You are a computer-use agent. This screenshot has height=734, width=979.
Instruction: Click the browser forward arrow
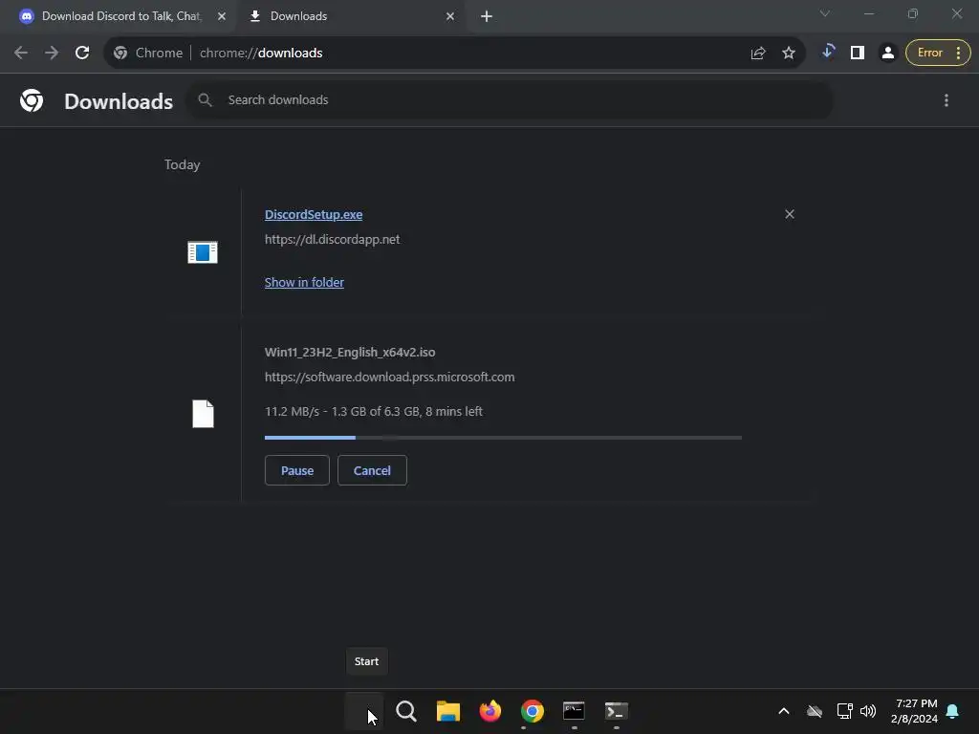click(x=52, y=54)
